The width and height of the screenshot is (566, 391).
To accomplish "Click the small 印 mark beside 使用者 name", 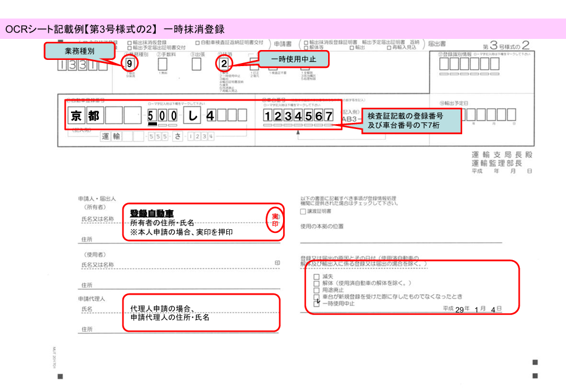I will [x=277, y=263].
